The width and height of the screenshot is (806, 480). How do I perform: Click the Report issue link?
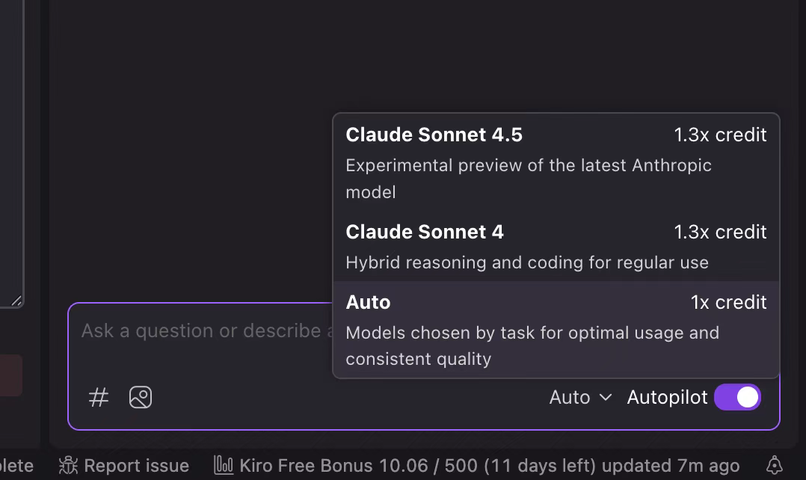click(136, 466)
